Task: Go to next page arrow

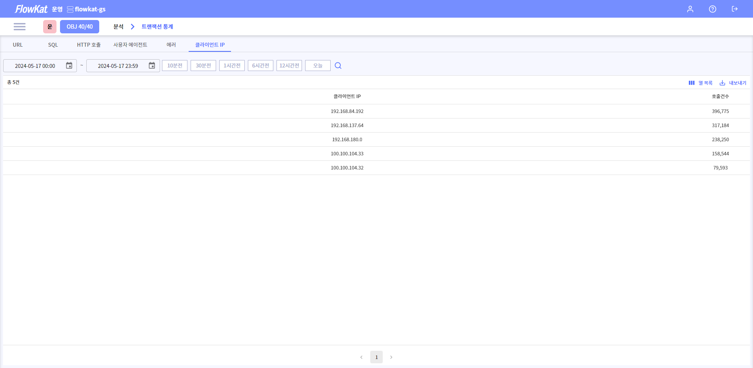Action: [x=391, y=357]
